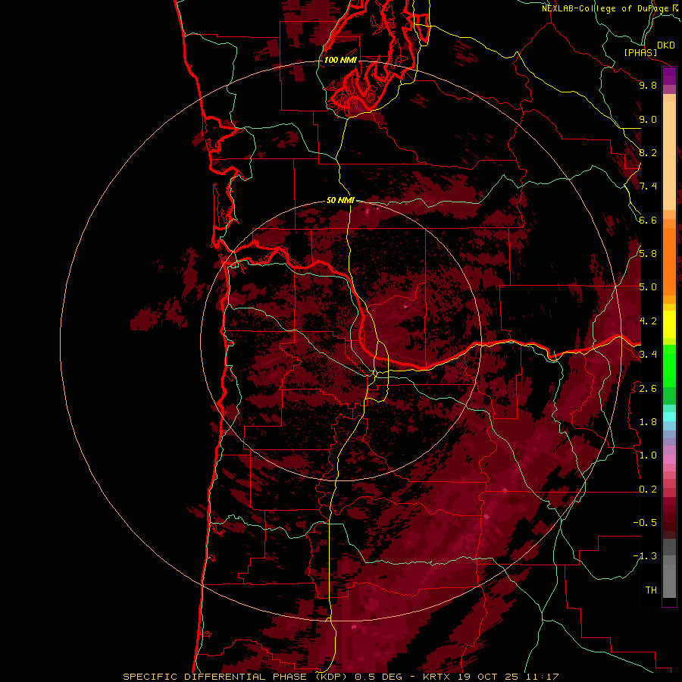The width and height of the screenshot is (682, 682).
Task: Select the 1.0 value on the color scale
Action: (x=648, y=456)
